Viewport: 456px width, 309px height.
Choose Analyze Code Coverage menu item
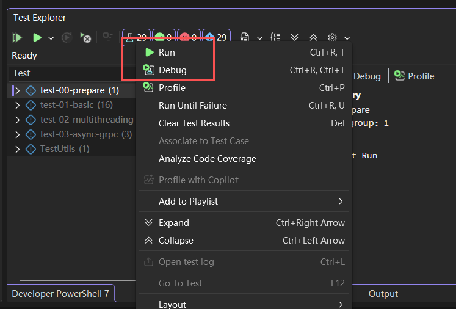coord(244,159)
